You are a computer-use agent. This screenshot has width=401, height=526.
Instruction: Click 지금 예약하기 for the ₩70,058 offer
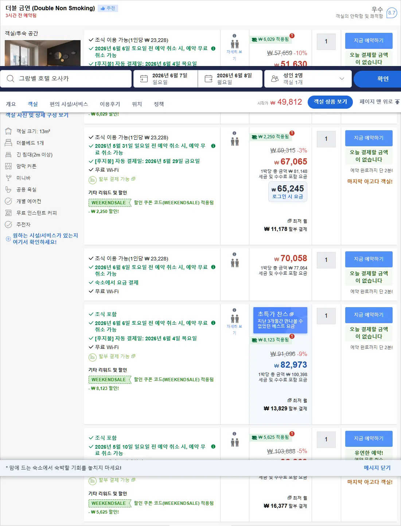[x=369, y=259]
